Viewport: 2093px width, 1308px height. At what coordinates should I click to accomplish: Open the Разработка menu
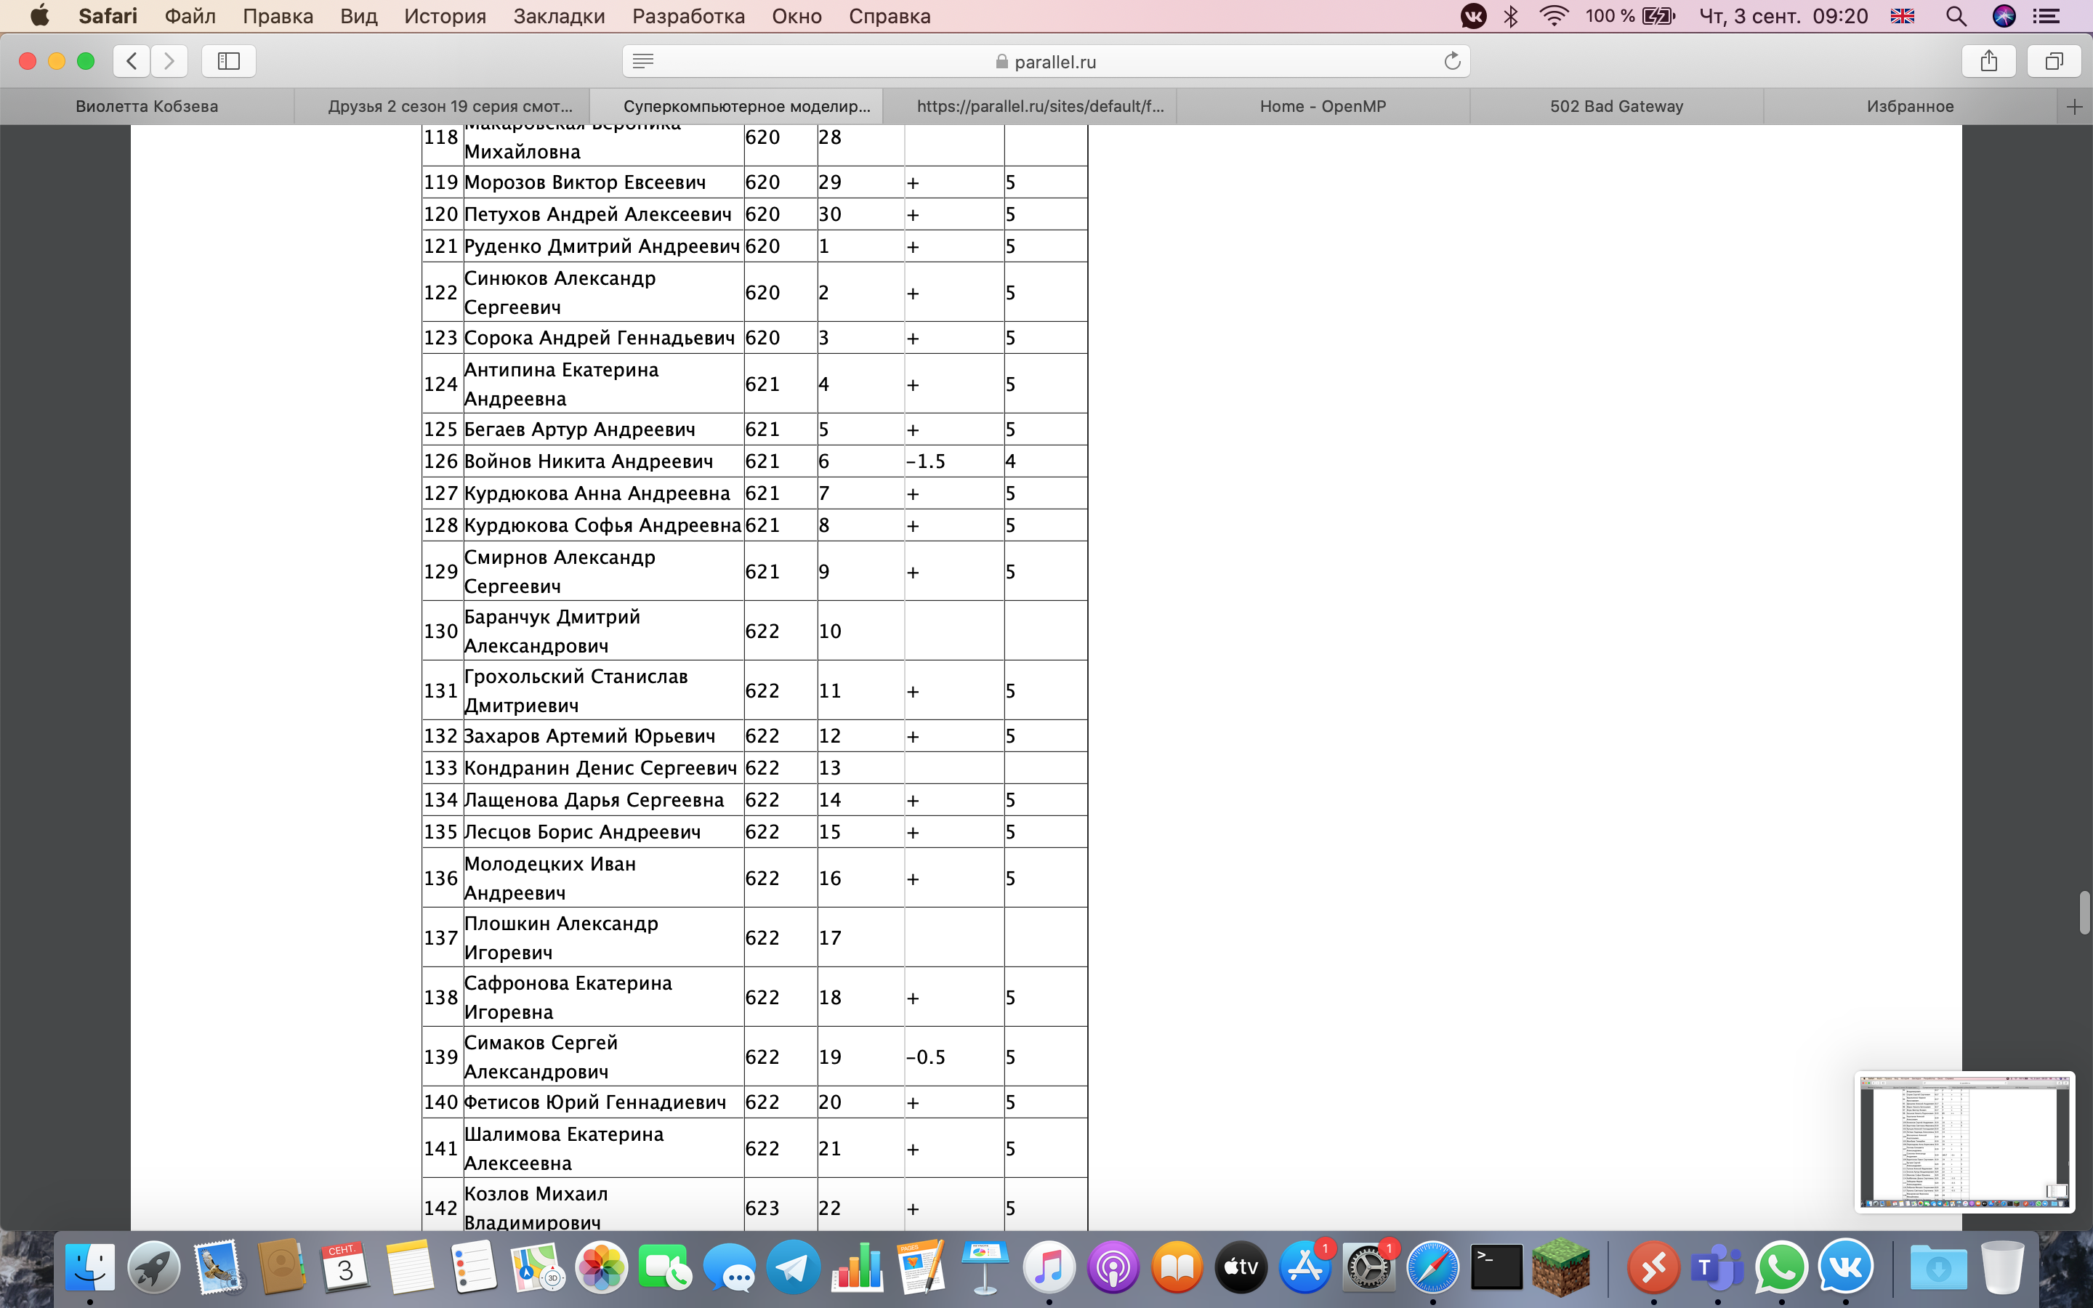(688, 15)
